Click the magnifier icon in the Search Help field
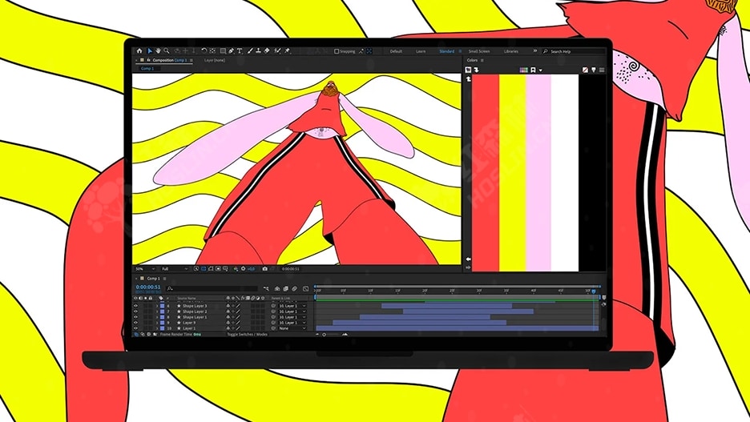The width and height of the screenshot is (750, 422). click(x=546, y=51)
